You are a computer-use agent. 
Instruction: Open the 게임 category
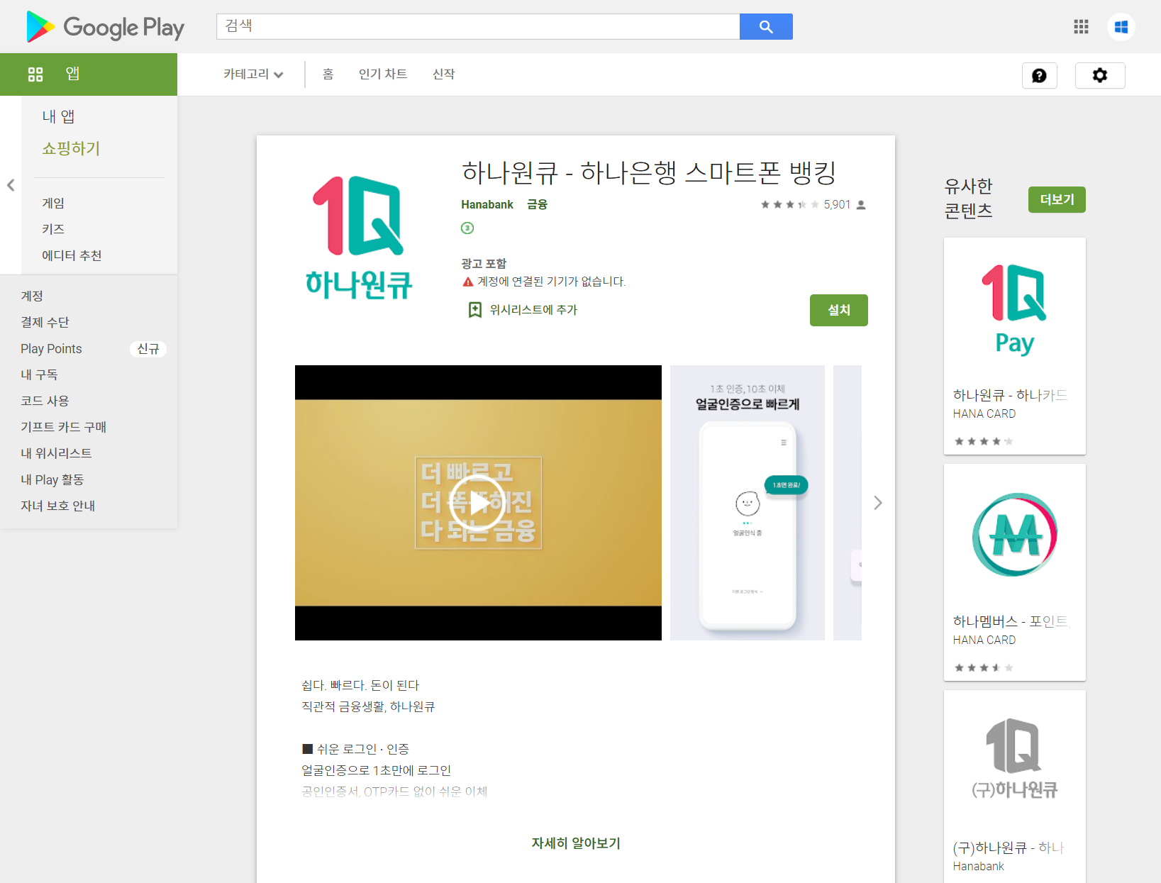(x=53, y=203)
